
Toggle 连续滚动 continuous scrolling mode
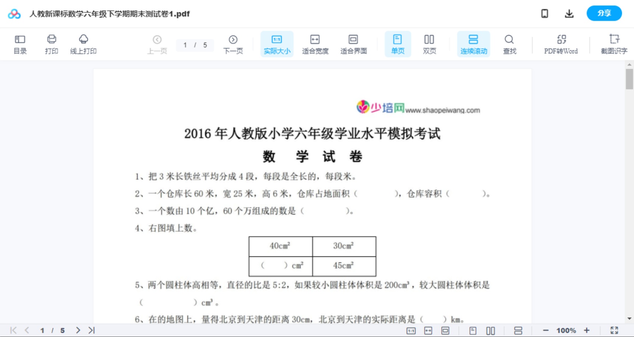pos(473,44)
